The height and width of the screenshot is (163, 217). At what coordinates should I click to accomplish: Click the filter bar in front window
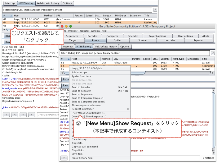pos(135,53)
